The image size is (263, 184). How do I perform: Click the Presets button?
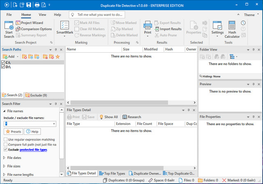(x=14, y=132)
